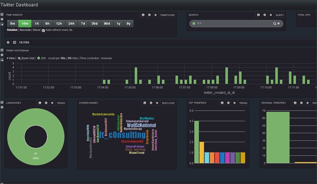Click the WallStNational tag
The image size is (317, 184).
point(141,125)
